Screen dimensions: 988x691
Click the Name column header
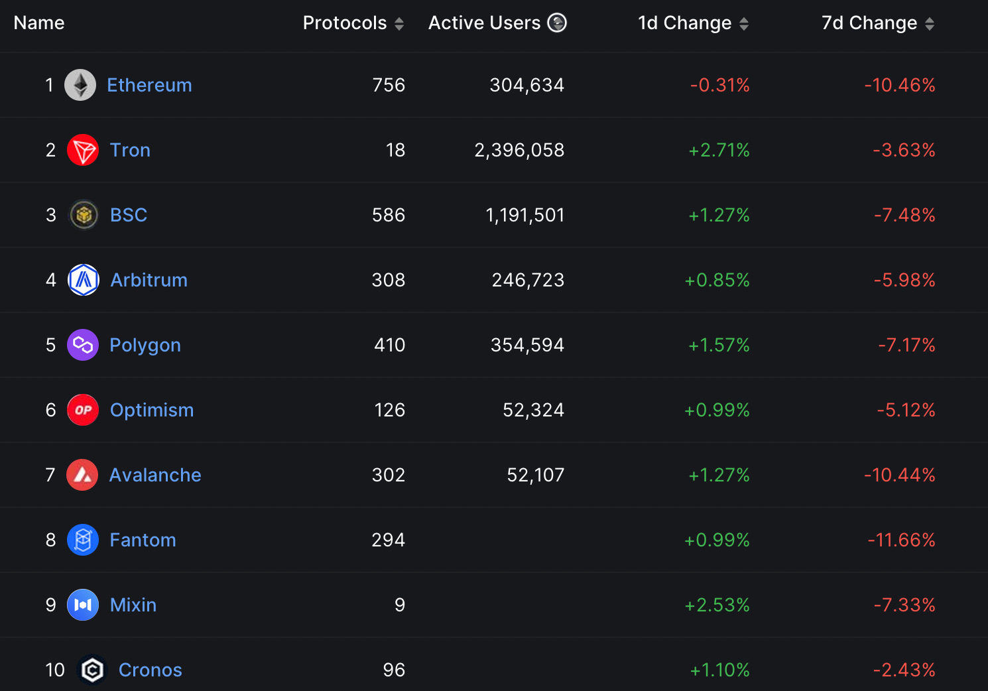coord(39,23)
